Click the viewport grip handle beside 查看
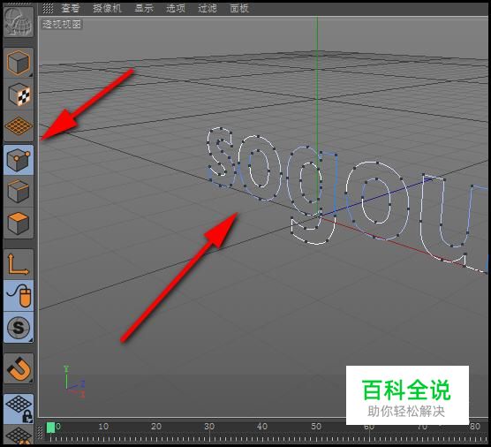This screenshot has height=447, width=491. [x=48, y=9]
